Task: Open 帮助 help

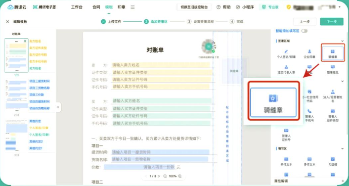Action: tap(223, 7)
